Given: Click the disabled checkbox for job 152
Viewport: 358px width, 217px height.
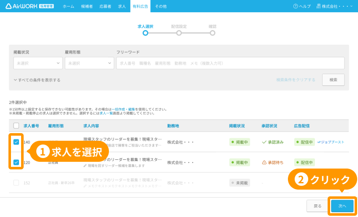Looking at the screenshot, I should click(x=16, y=183).
